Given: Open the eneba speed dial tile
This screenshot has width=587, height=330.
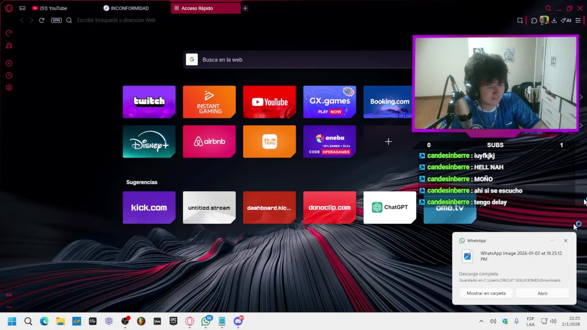Looking at the screenshot, I should coord(330,142).
